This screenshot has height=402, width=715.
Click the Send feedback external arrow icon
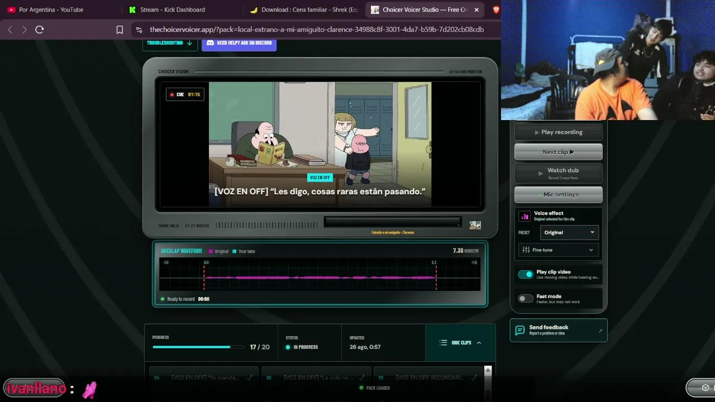[x=600, y=331]
